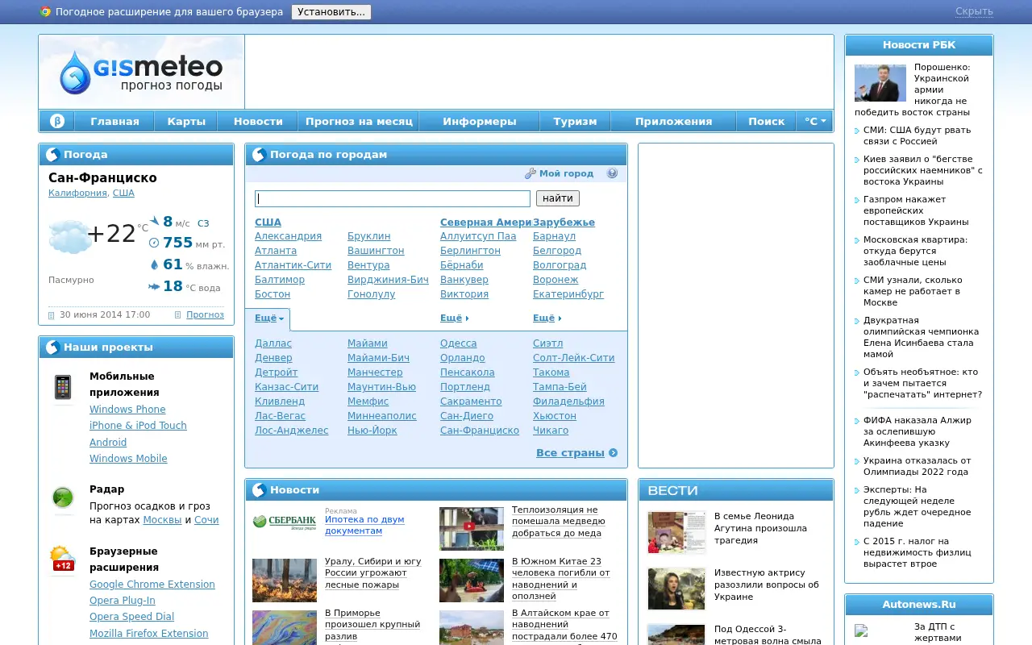Screen dimensions: 1032x645
Task: Click the browser extensions weather +12 icon
Action: (x=62, y=558)
